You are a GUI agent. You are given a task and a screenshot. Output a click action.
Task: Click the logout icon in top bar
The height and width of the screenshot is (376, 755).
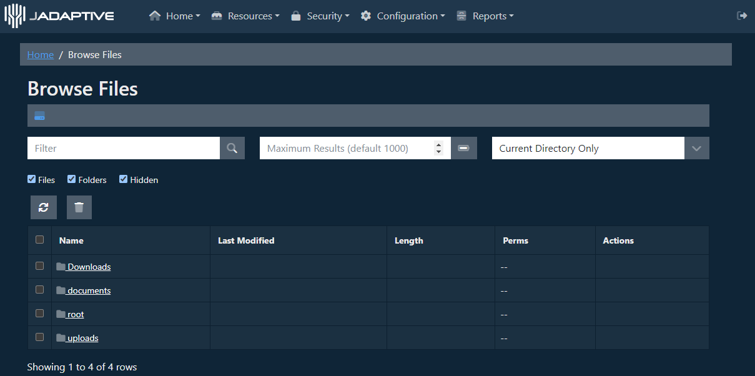click(742, 16)
